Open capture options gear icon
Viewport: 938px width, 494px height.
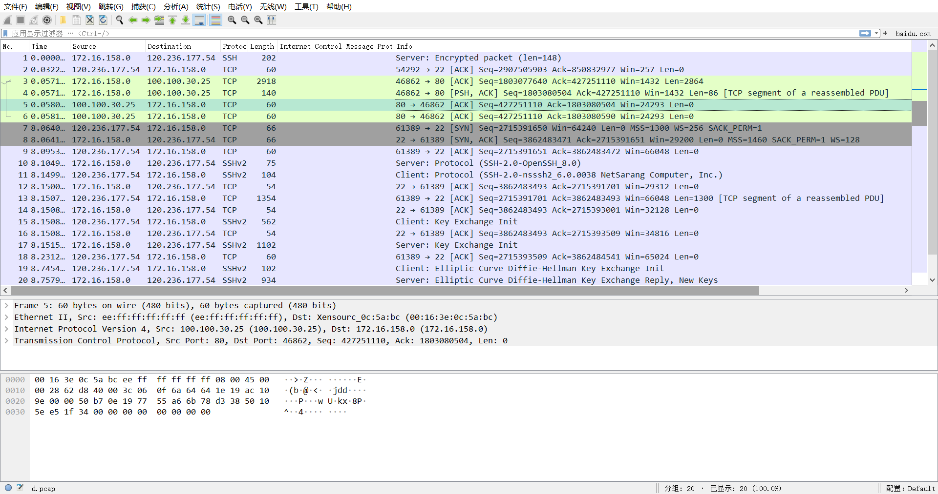click(47, 20)
